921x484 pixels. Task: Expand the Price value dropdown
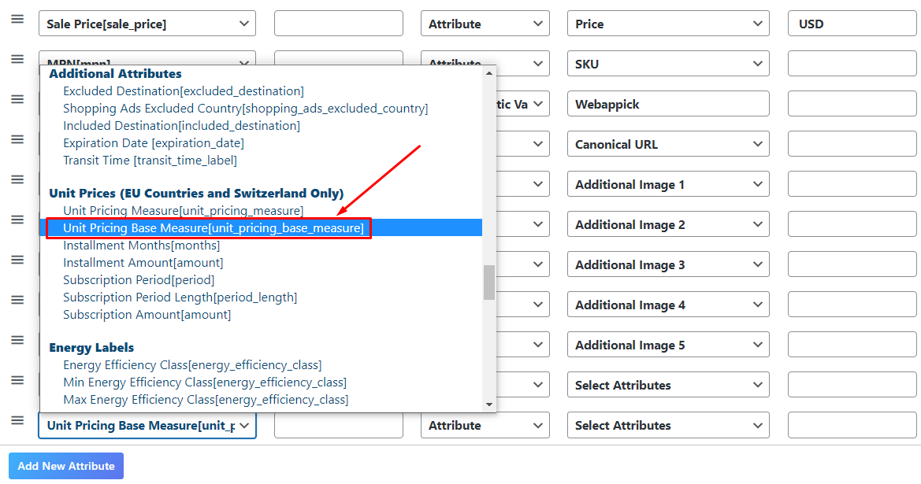click(667, 24)
